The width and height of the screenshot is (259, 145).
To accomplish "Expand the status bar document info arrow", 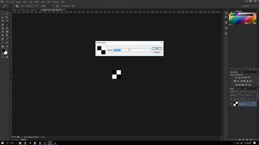I will [x=43, y=137].
